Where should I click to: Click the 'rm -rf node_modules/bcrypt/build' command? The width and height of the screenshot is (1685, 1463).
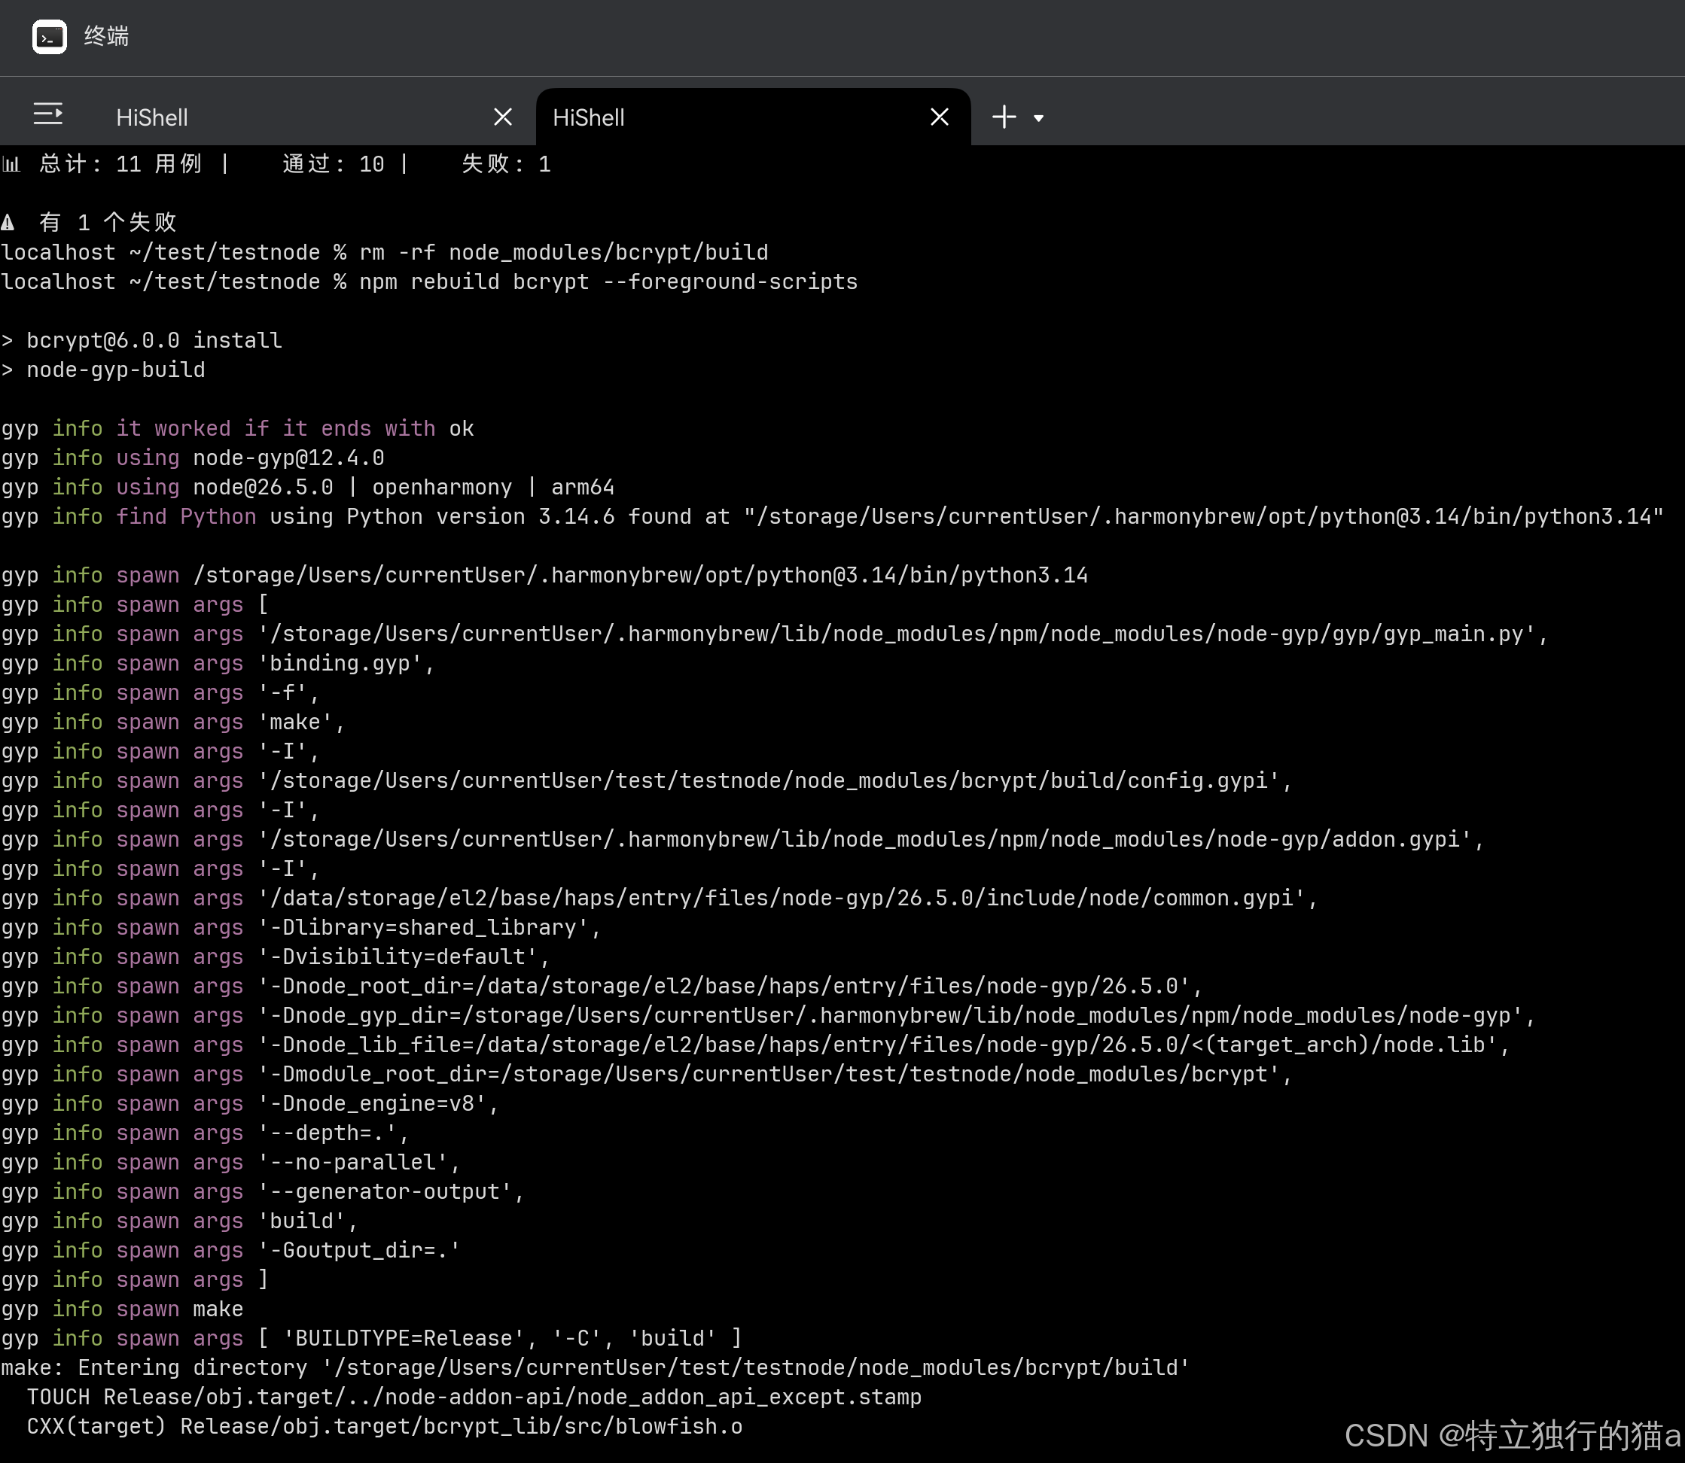[564, 252]
